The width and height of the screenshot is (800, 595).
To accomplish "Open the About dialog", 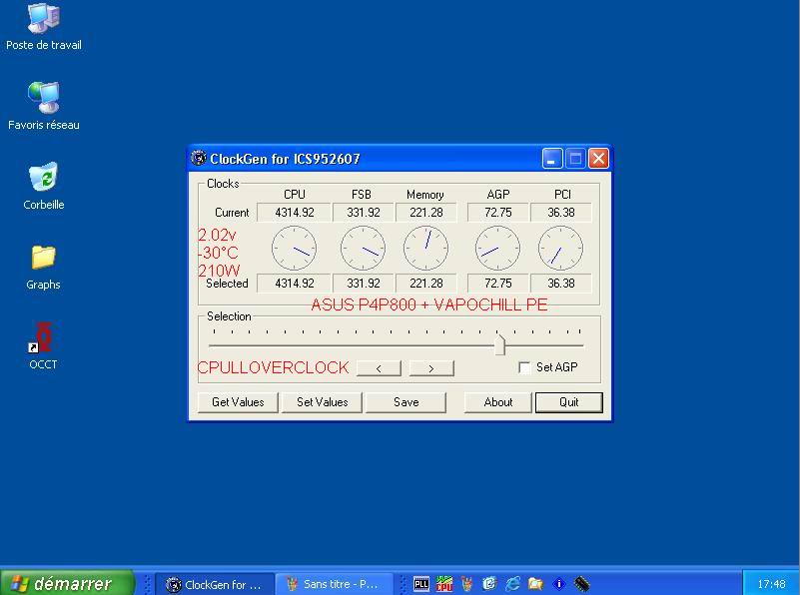I will coord(498,402).
